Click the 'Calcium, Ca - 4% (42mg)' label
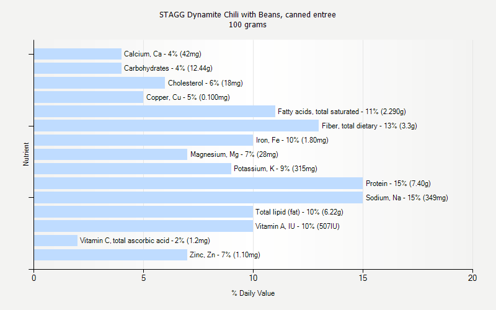Image resolution: width=496 pixels, height=310 pixels. [x=162, y=54]
